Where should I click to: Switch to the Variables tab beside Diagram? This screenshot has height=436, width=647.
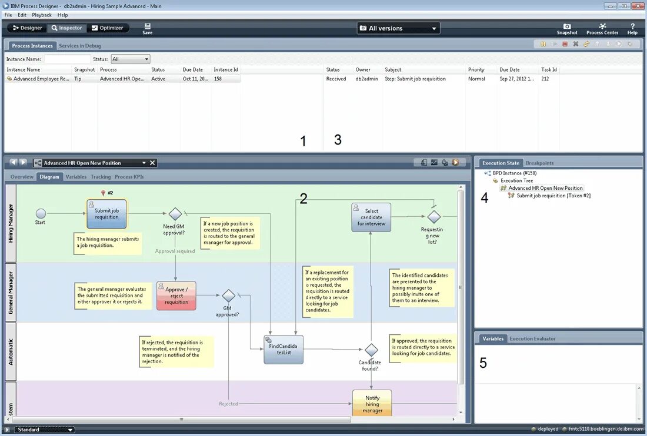click(x=76, y=177)
